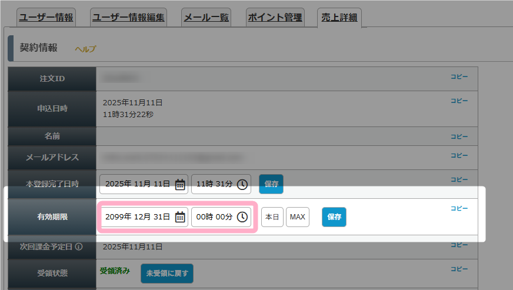513x290 pixels.
Task: Go to メール一覧 tab
Action: click(x=206, y=18)
